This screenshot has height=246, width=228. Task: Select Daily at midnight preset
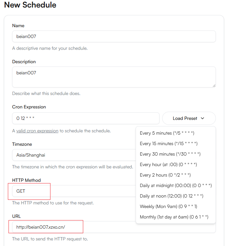[x=176, y=185]
